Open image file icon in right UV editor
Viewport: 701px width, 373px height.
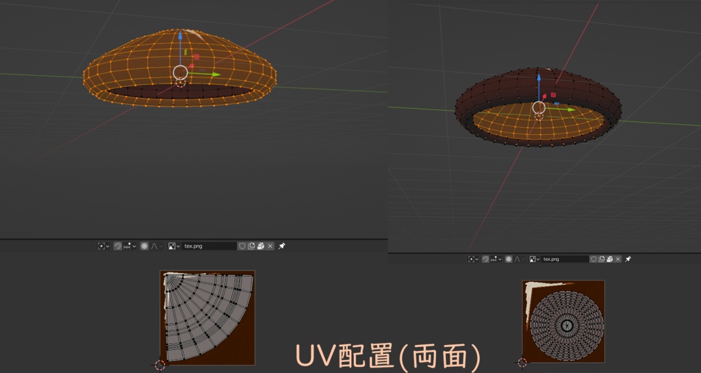pyautogui.click(x=610, y=259)
